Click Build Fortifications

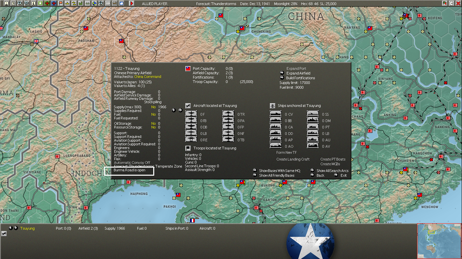(x=300, y=78)
